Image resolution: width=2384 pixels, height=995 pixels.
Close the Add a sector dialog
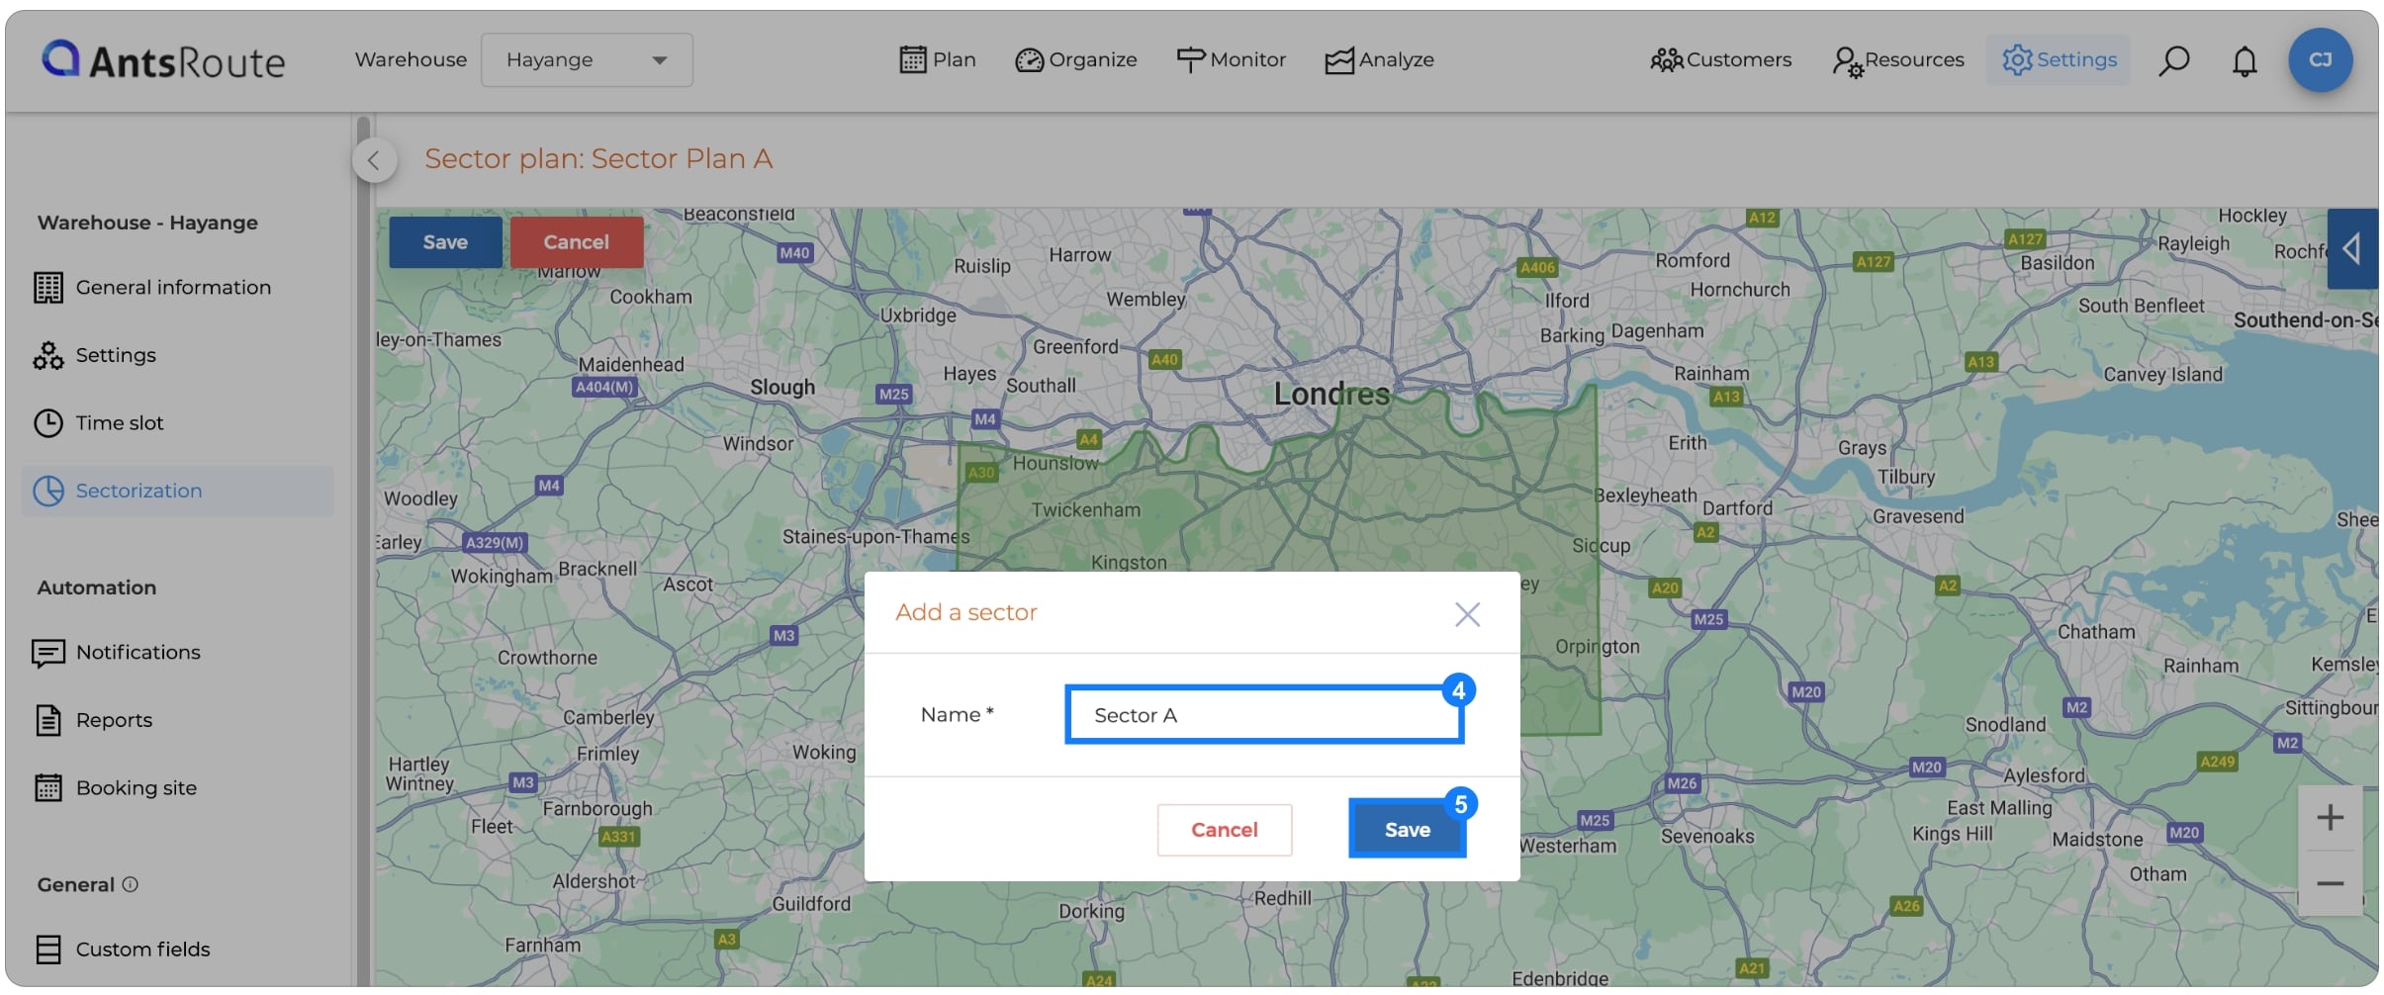point(1467,614)
